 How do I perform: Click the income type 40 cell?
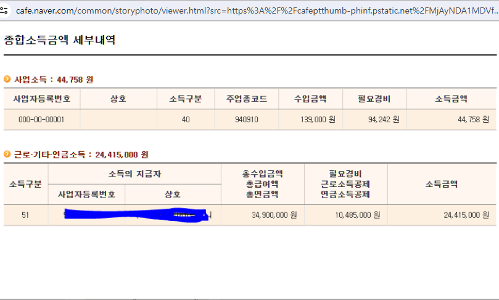(186, 120)
